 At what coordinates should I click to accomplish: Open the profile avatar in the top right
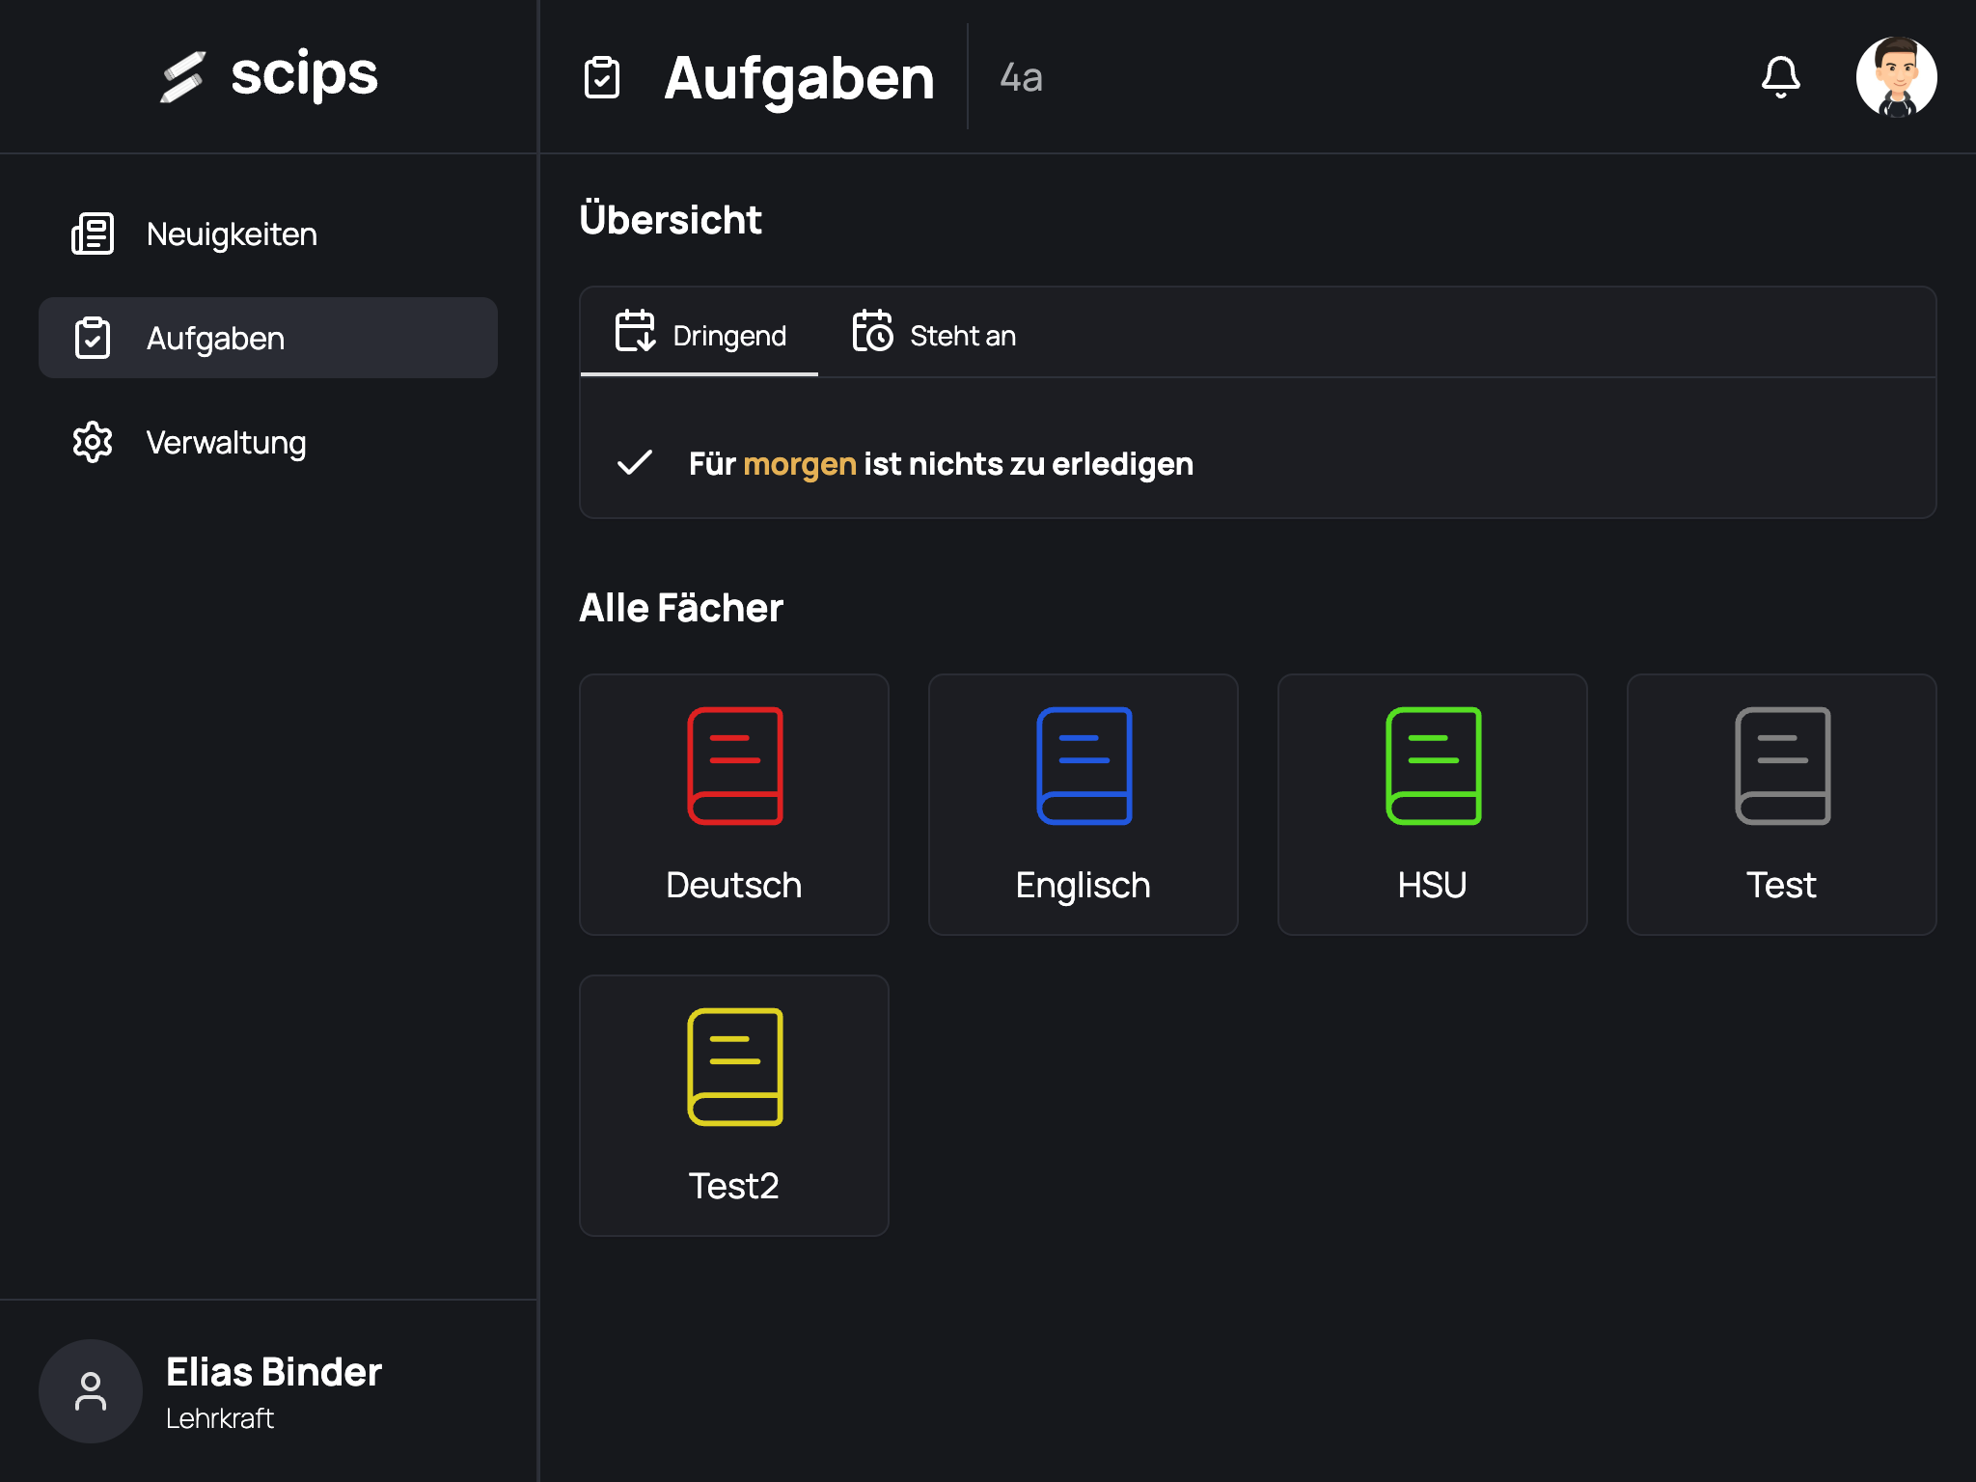[1897, 78]
